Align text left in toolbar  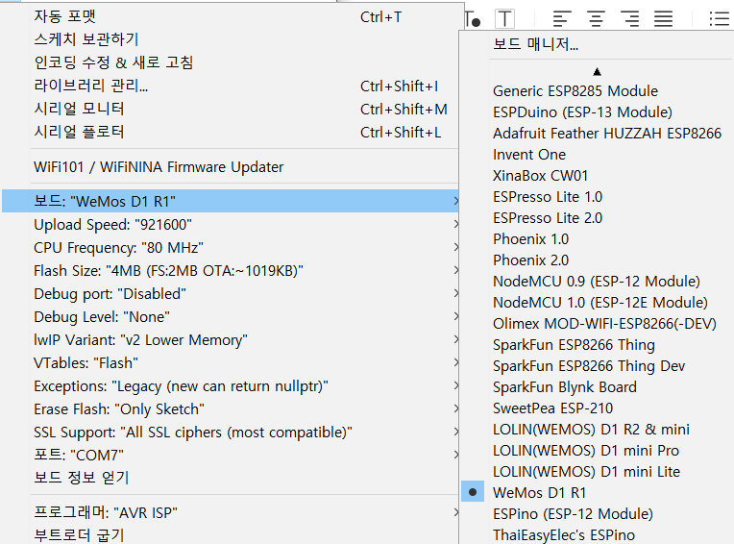pyautogui.click(x=562, y=18)
